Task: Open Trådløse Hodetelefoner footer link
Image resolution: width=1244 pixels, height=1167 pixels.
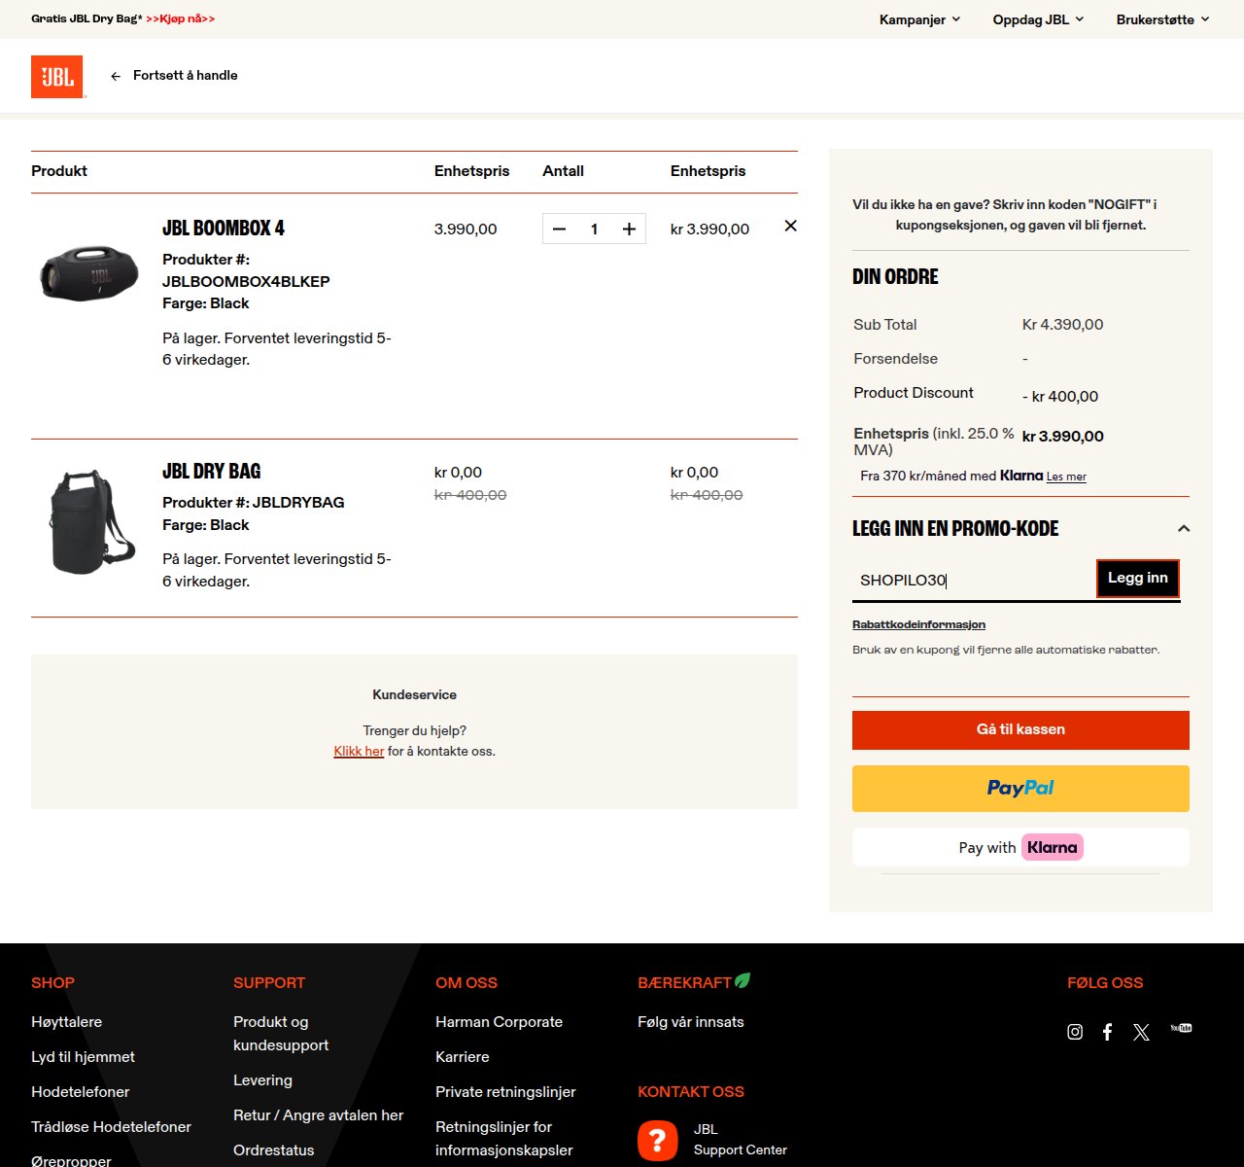Action: click(x=111, y=1126)
